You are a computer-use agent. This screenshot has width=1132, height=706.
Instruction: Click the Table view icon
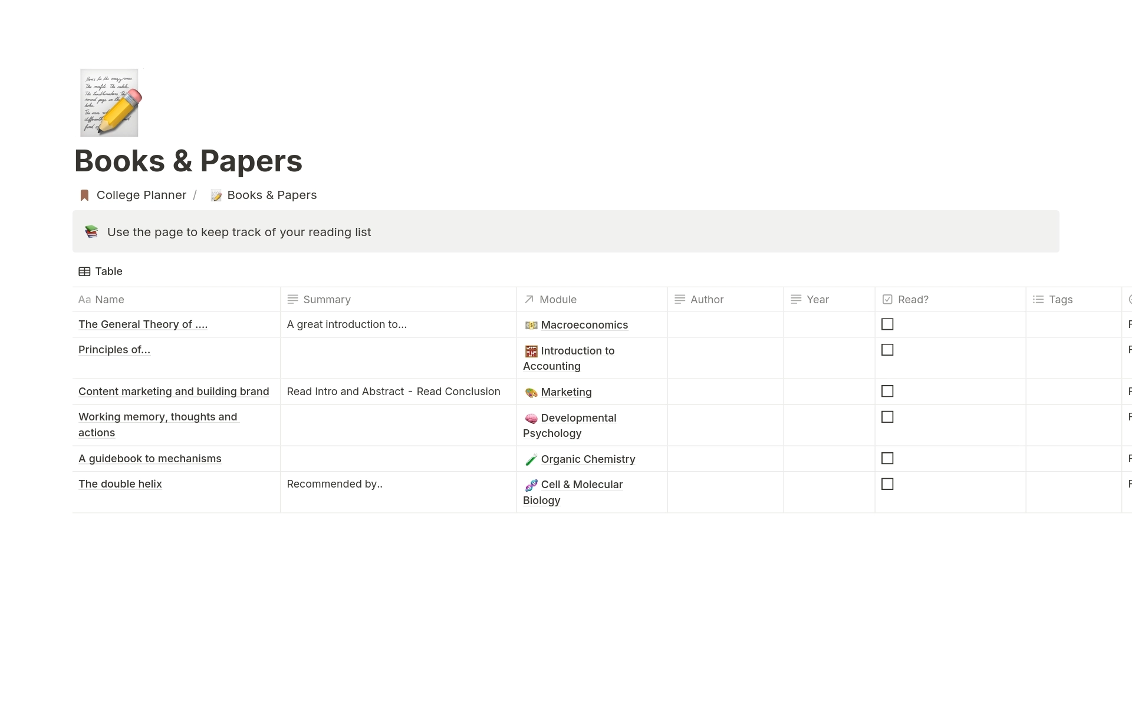84,271
